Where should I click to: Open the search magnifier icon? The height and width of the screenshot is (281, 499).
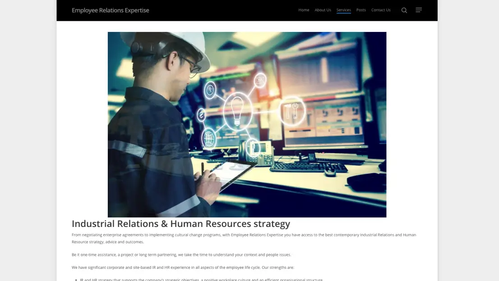click(x=404, y=10)
